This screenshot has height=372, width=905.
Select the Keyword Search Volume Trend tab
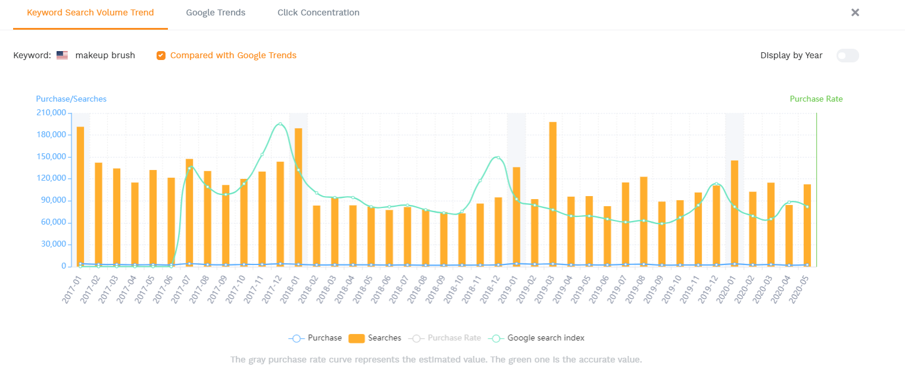coord(90,12)
